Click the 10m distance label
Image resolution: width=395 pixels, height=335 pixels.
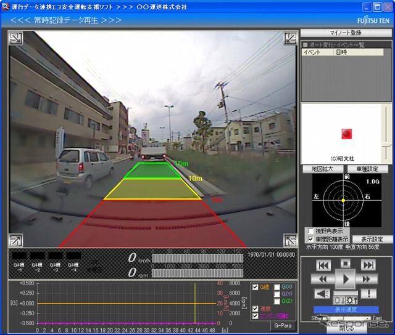tap(195, 179)
